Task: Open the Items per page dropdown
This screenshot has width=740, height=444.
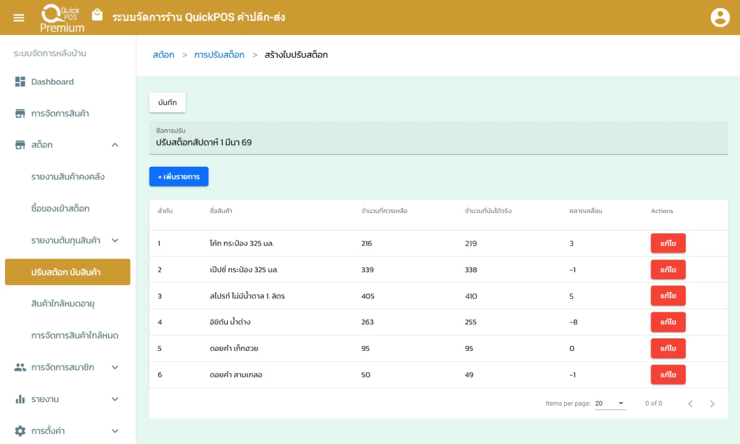Action: [x=610, y=404]
